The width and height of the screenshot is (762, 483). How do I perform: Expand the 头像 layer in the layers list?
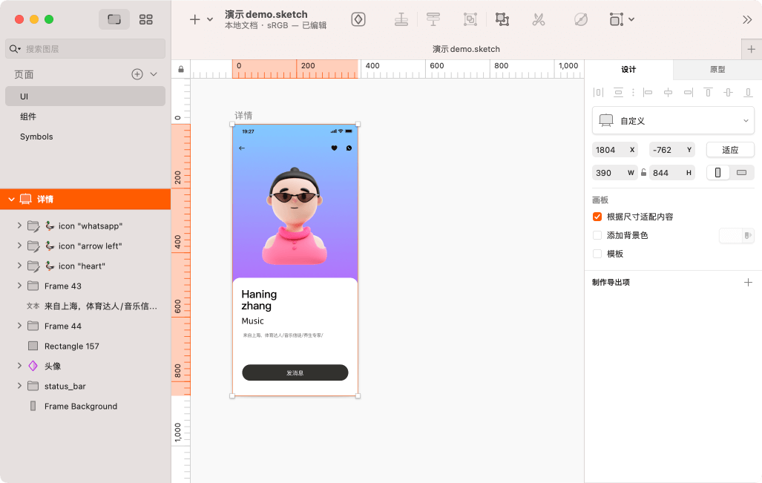[19, 366]
